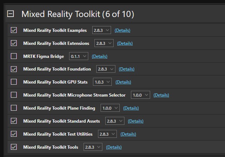Open version dropdown for Toolkit Foundation

point(106,69)
